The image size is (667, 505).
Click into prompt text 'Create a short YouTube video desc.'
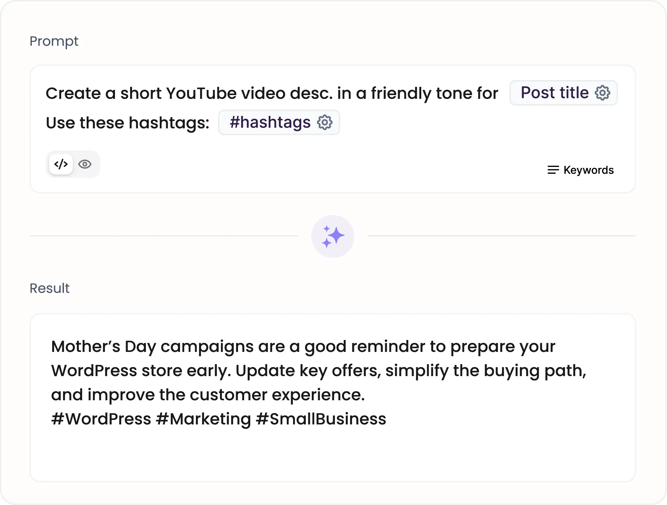click(189, 93)
